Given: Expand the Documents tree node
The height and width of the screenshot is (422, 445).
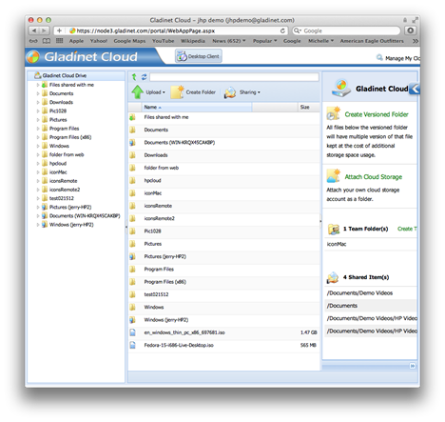Looking at the screenshot, I should (38, 93).
